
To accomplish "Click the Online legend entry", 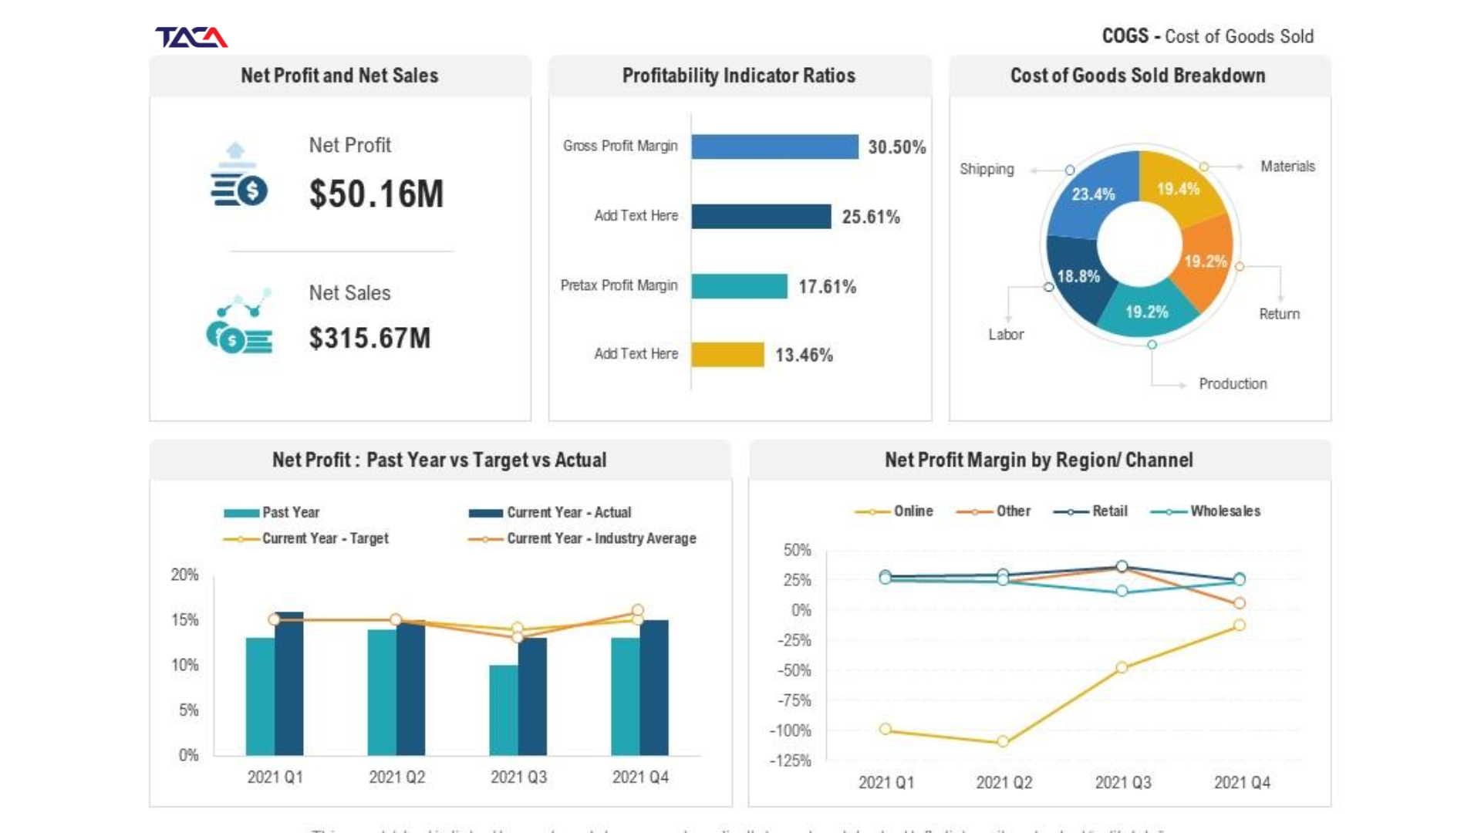I will click(894, 511).
